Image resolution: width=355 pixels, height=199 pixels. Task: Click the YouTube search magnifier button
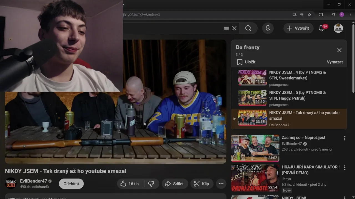tap(248, 28)
